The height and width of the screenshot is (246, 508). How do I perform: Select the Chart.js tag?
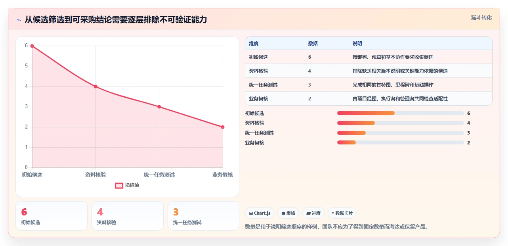click(260, 213)
